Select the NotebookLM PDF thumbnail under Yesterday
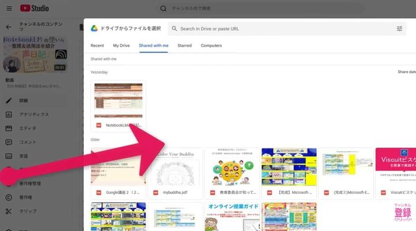 (x=118, y=100)
